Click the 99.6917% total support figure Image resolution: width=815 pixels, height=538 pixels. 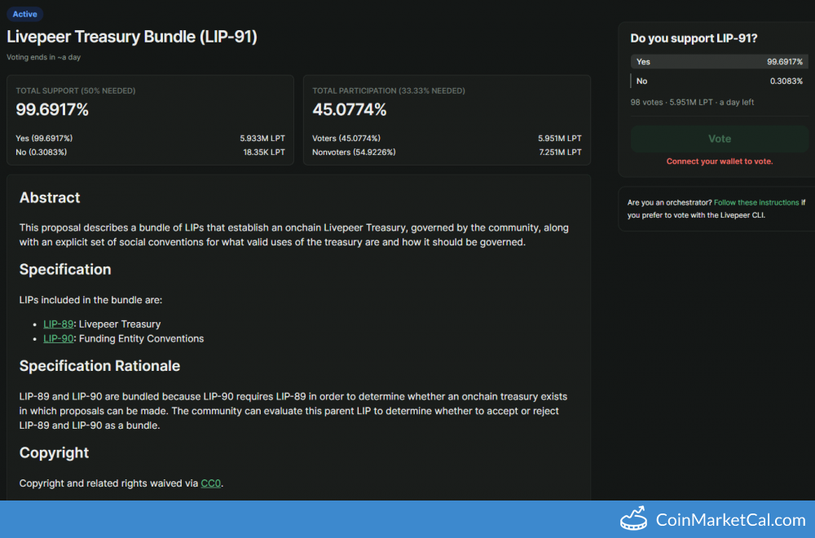[52, 109]
